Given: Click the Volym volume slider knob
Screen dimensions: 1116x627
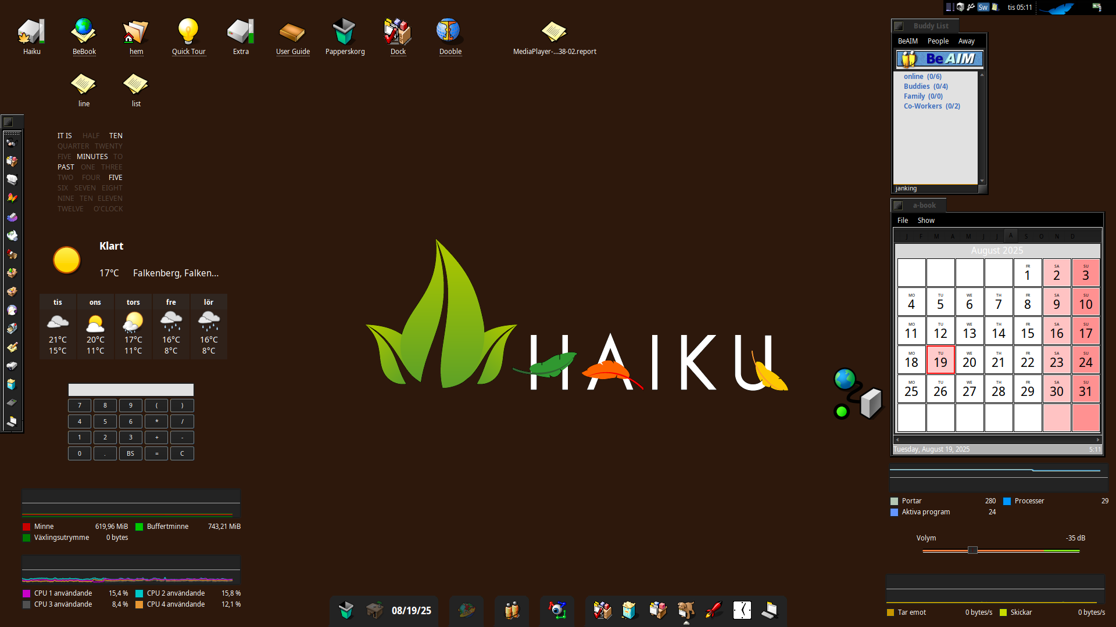Looking at the screenshot, I should pos(972,550).
